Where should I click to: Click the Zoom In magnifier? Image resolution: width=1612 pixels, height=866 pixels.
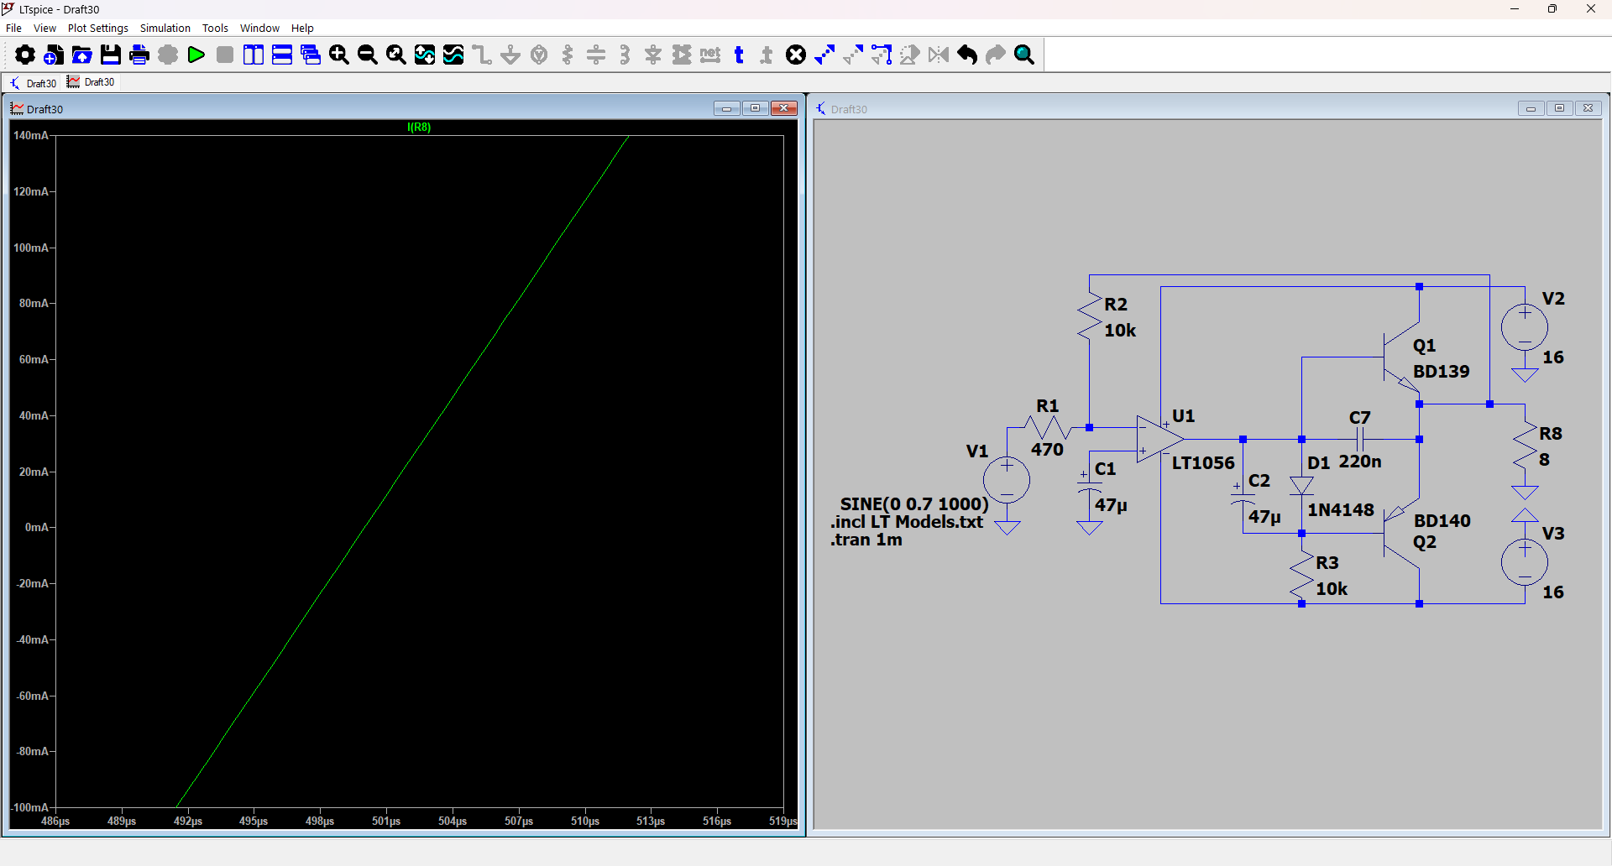coord(339,55)
